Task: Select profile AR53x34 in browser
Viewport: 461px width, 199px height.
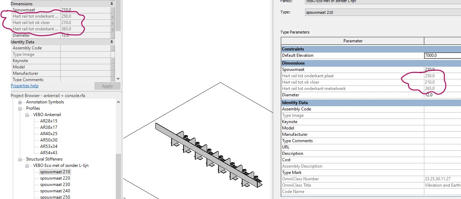Action: pos(49,146)
